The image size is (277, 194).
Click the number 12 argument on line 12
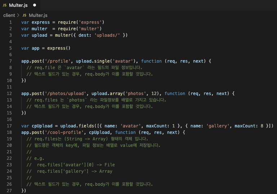pyautogui.click(x=154, y=94)
